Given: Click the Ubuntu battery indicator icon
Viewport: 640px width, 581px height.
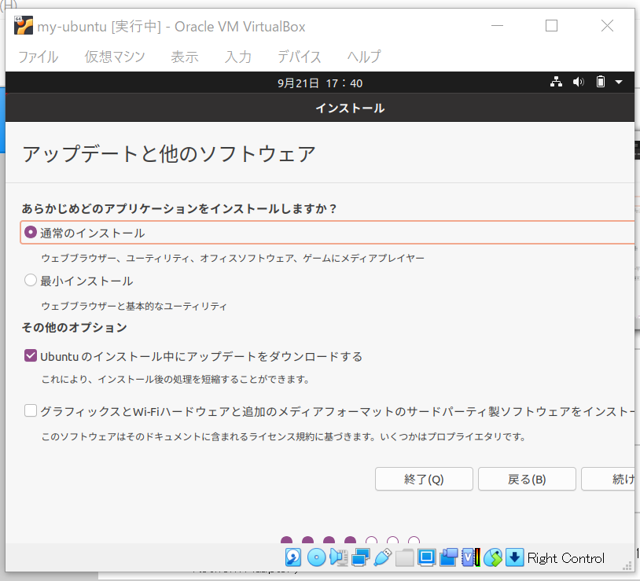Looking at the screenshot, I should pyautogui.click(x=601, y=82).
